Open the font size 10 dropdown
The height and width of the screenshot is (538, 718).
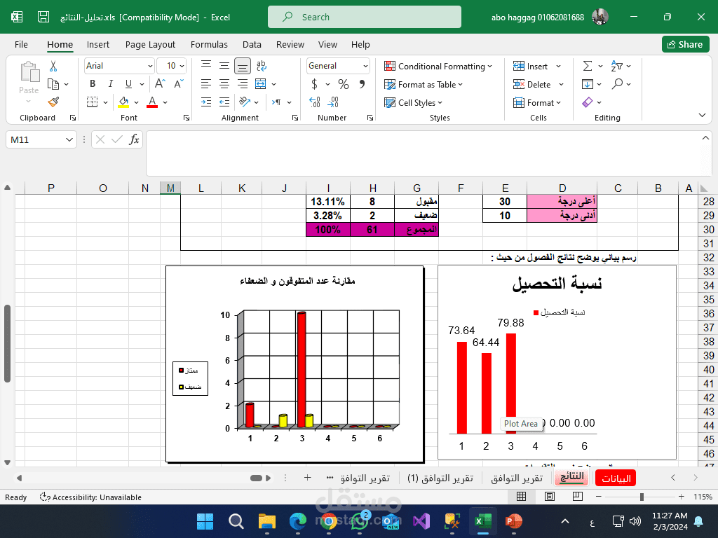click(x=182, y=67)
